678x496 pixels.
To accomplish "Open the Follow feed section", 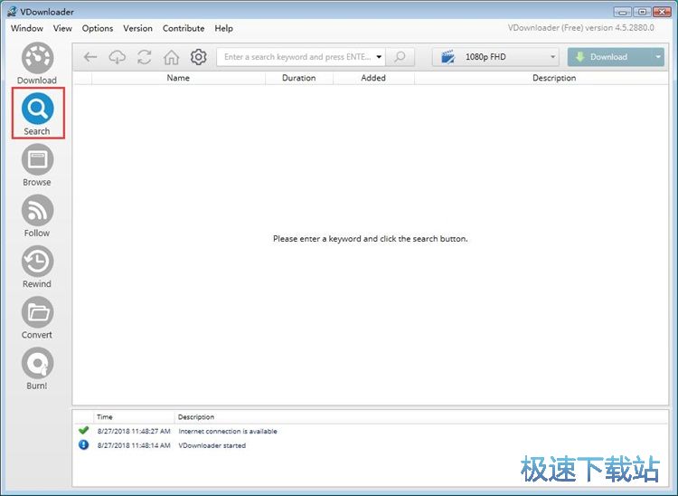I will tap(37, 216).
